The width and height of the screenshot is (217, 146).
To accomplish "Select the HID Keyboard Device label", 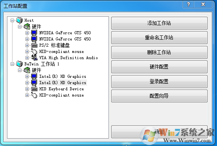I will click(61, 89).
